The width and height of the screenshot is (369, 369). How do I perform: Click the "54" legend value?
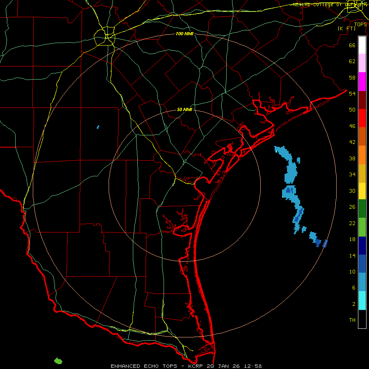[352, 93]
